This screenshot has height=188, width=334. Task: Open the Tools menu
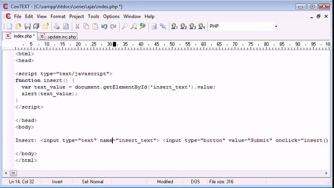94,16
